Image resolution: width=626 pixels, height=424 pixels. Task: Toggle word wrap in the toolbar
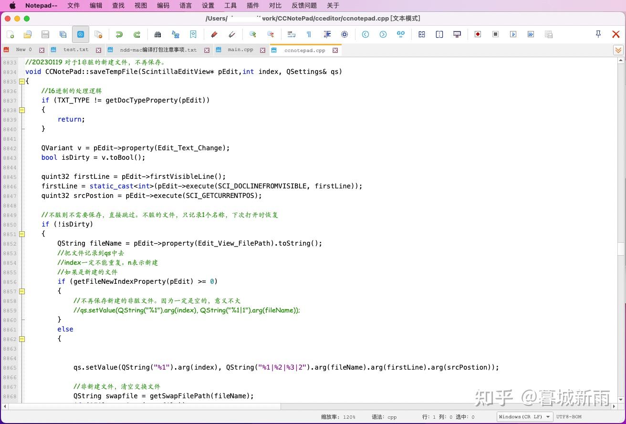(x=292, y=34)
